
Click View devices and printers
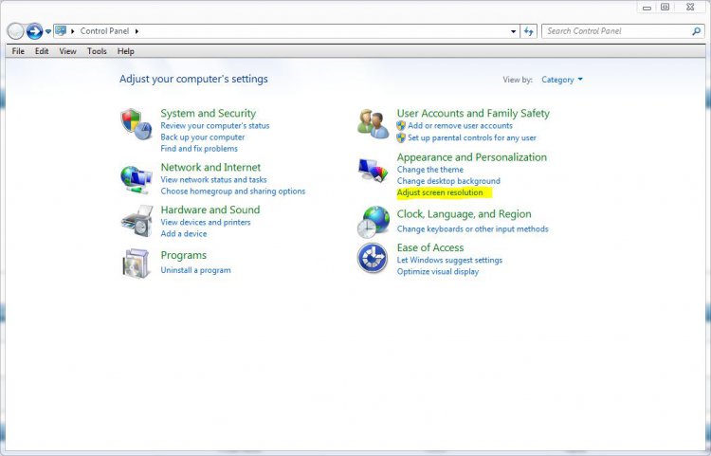pos(206,222)
